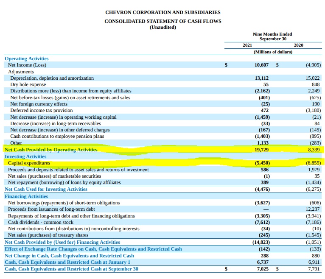Select the 10,607 net income value
The width and height of the screenshot is (325, 279).
(x=261, y=65)
